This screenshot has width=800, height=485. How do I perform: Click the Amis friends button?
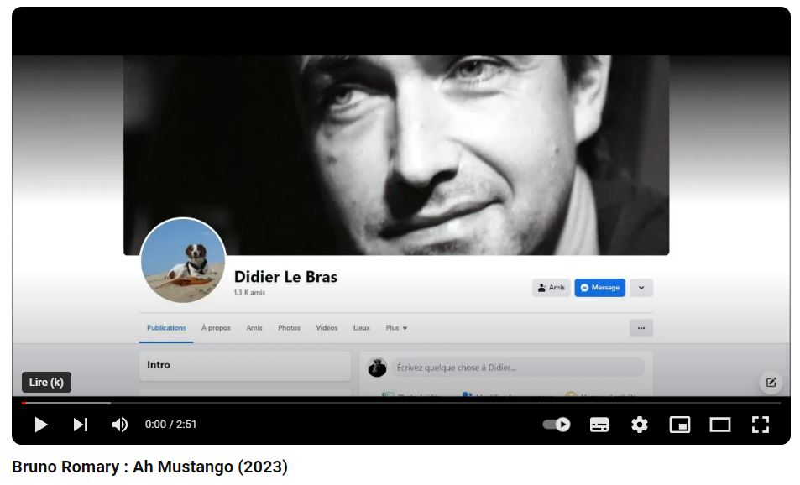[552, 288]
